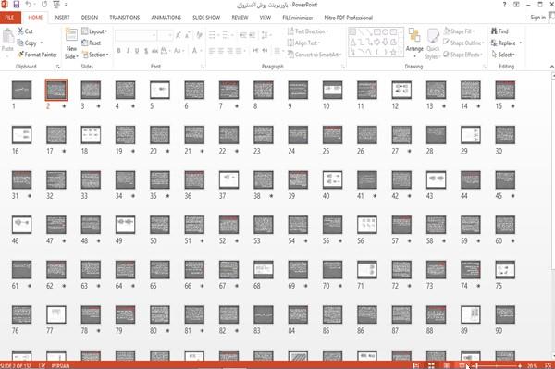The height and width of the screenshot is (369, 555).
Task: Click the Reset slide button
Action: [x=92, y=43]
